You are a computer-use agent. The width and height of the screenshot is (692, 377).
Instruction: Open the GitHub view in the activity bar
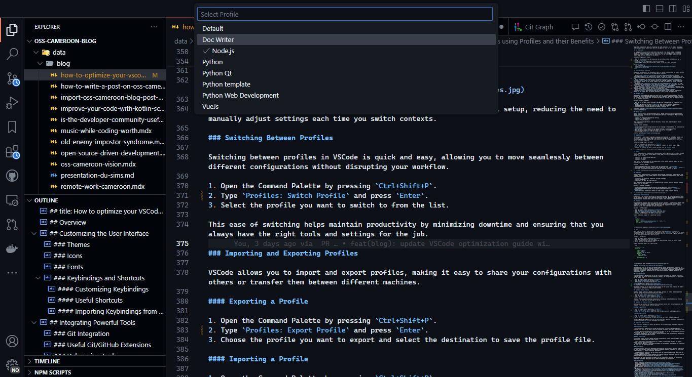[12, 176]
